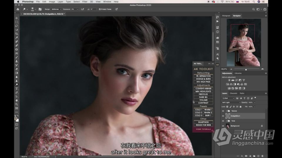Image resolution: width=282 pixels, height=158 pixels.
Task: Select the Dodge tool in toolbar
Action: (16, 85)
